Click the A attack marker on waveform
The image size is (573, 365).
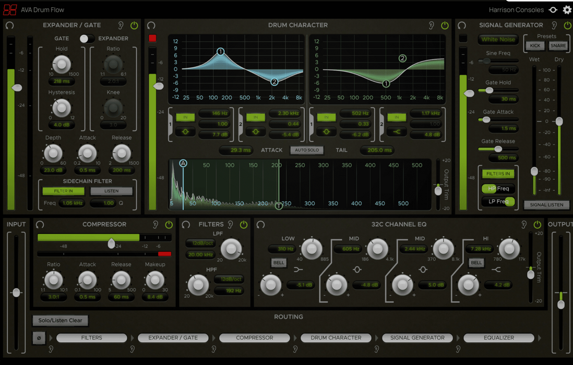183,163
